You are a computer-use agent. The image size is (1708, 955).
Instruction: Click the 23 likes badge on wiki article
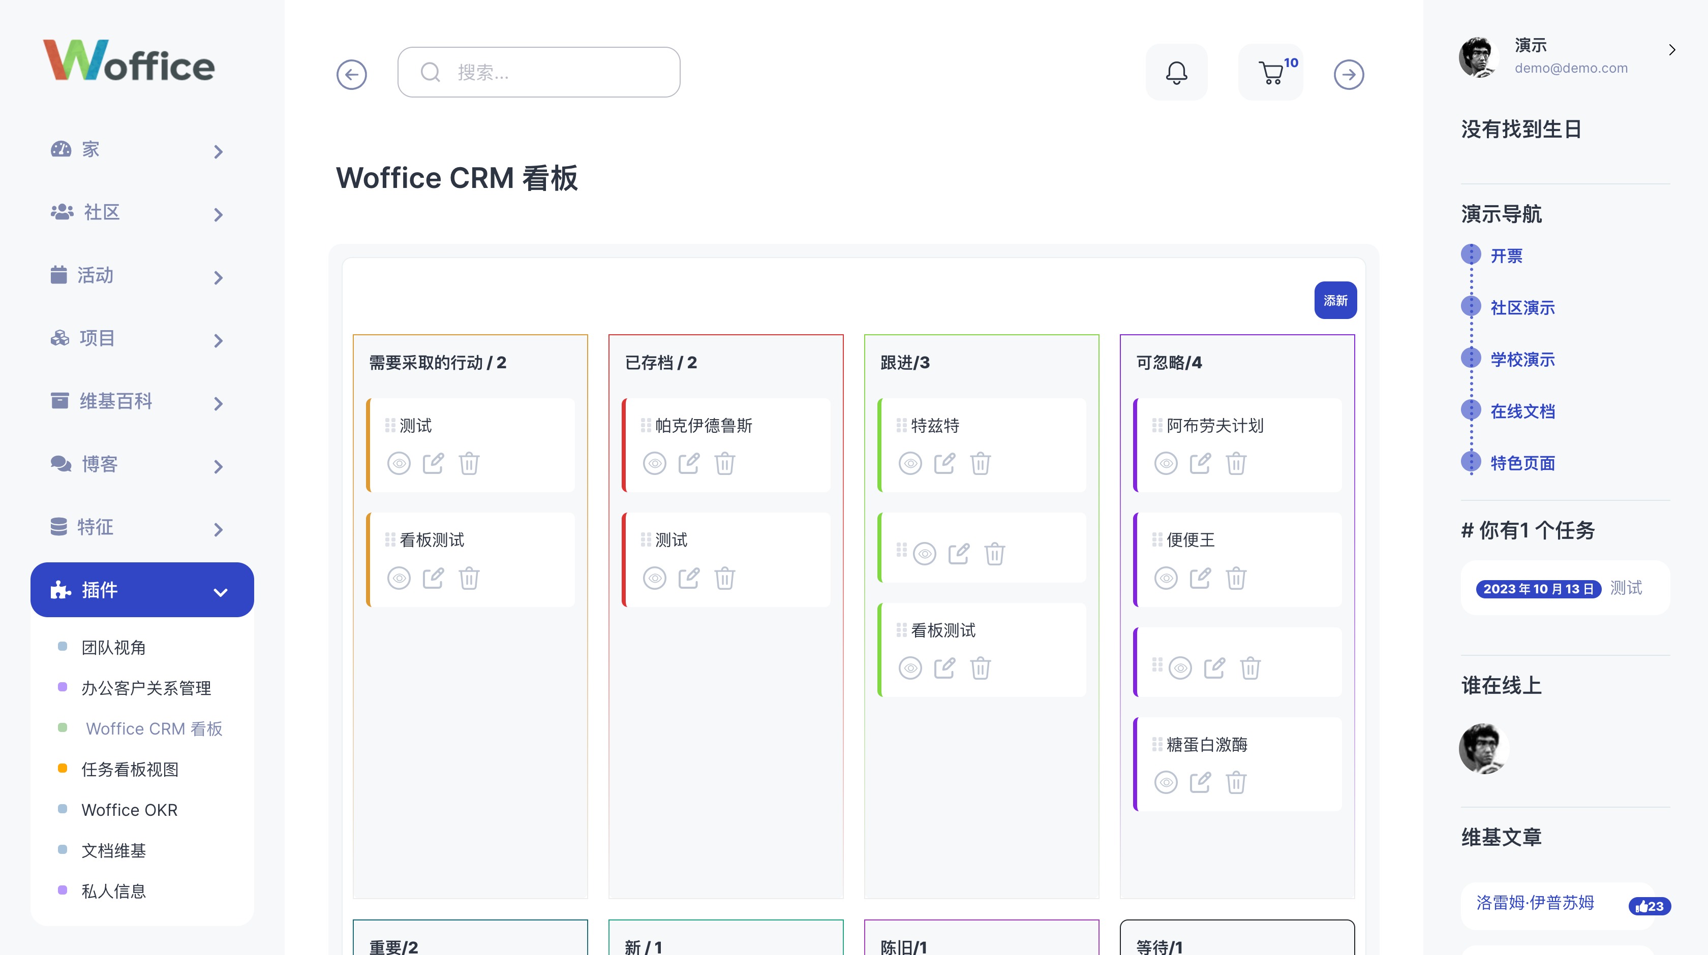point(1649,906)
